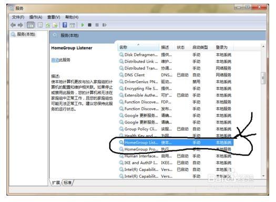Sort by the 状态 column header
Screen dimensions: 276x202
pyautogui.click(x=182, y=47)
